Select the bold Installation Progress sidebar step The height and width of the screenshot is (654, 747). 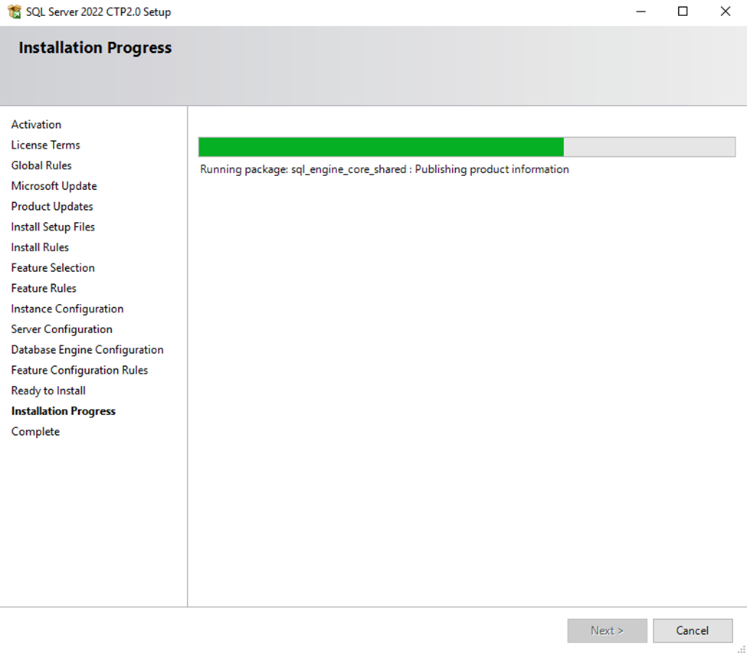pos(64,411)
